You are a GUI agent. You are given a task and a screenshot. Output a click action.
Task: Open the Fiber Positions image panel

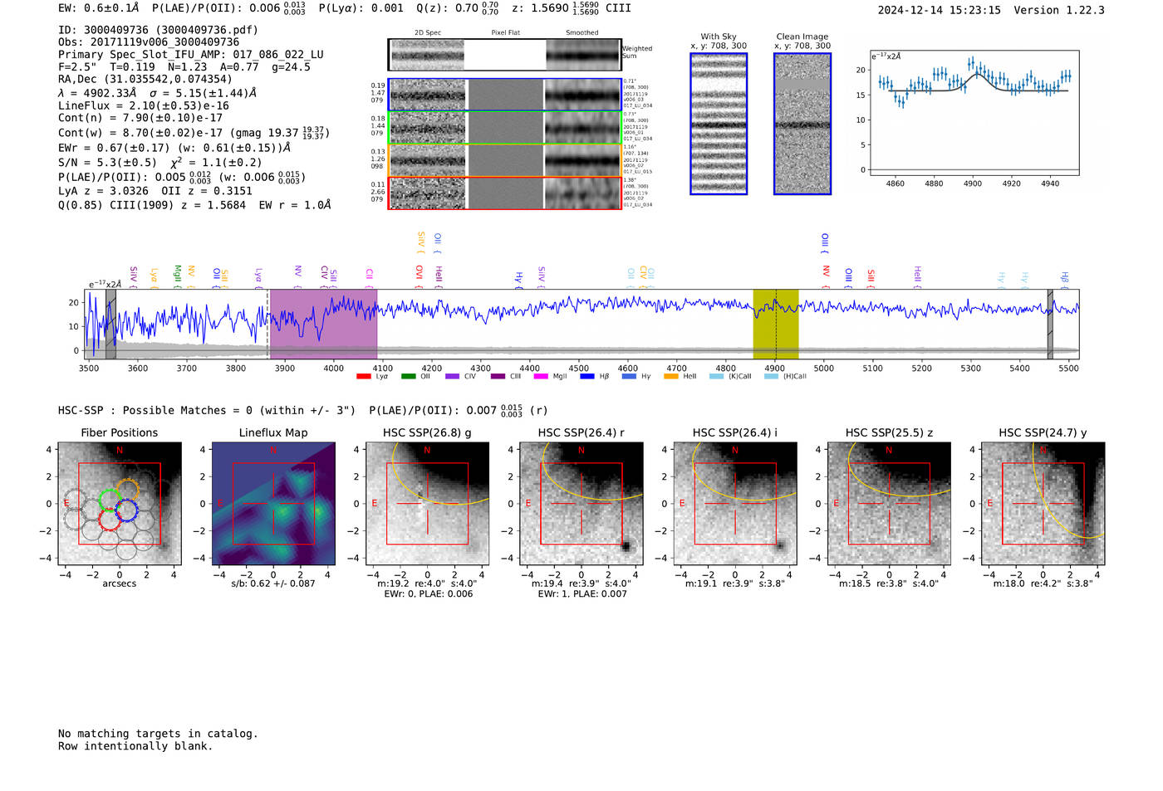click(x=119, y=504)
